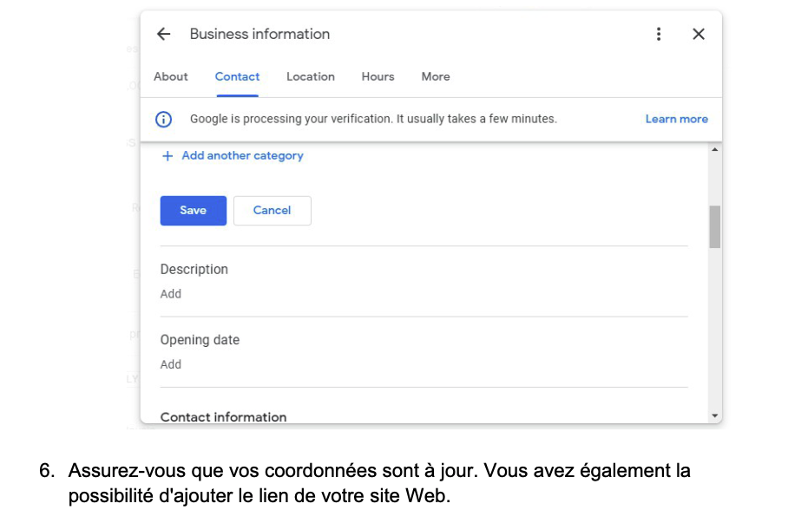Open the Location tab

(x=311, y=76)
